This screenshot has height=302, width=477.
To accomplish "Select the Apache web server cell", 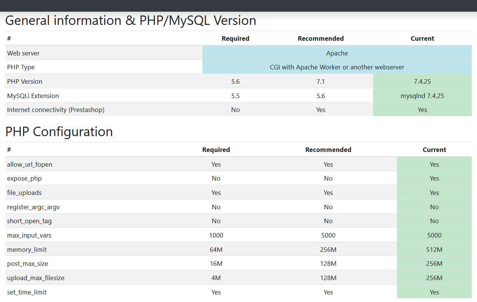I will tap(337, 53).
